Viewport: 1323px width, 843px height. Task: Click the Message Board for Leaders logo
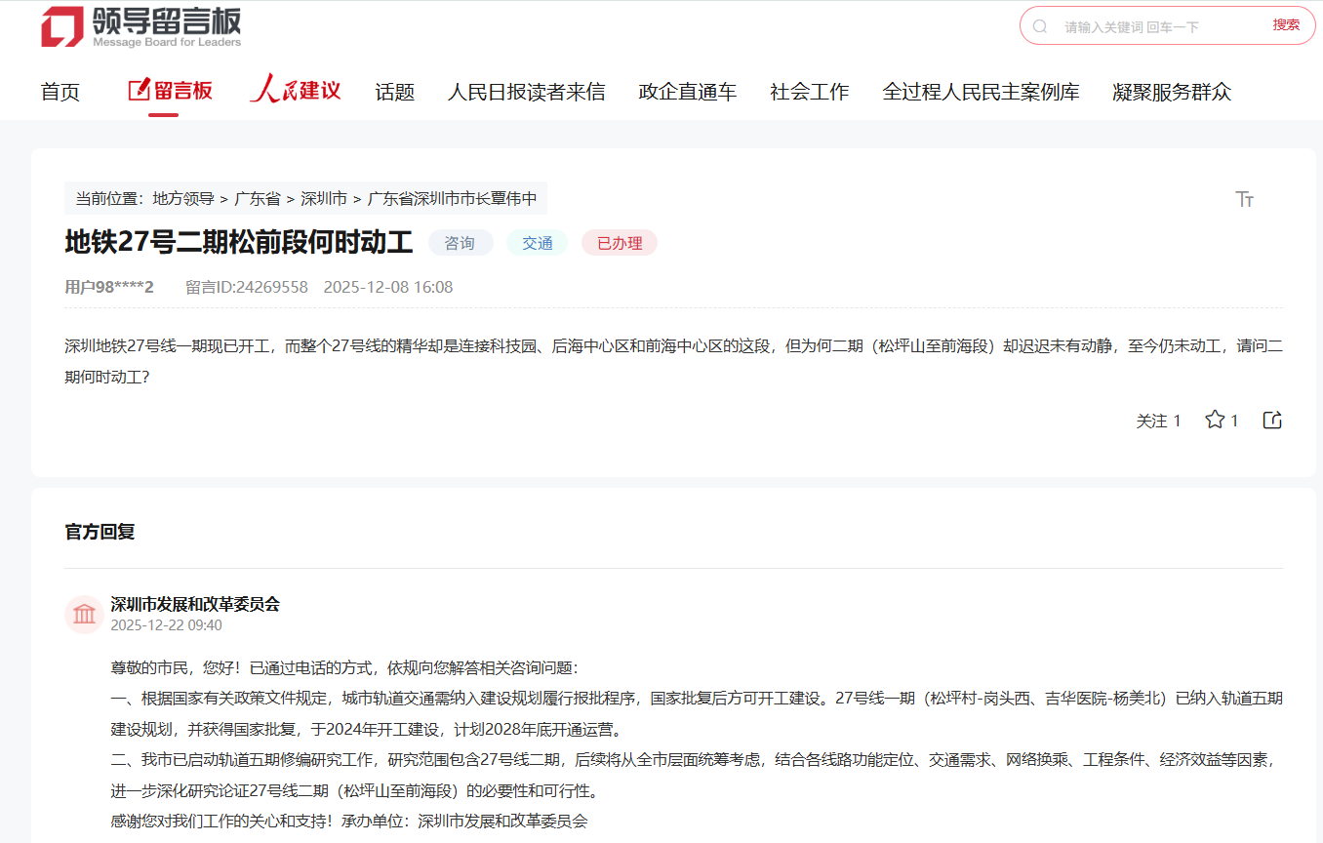[140, 26]
